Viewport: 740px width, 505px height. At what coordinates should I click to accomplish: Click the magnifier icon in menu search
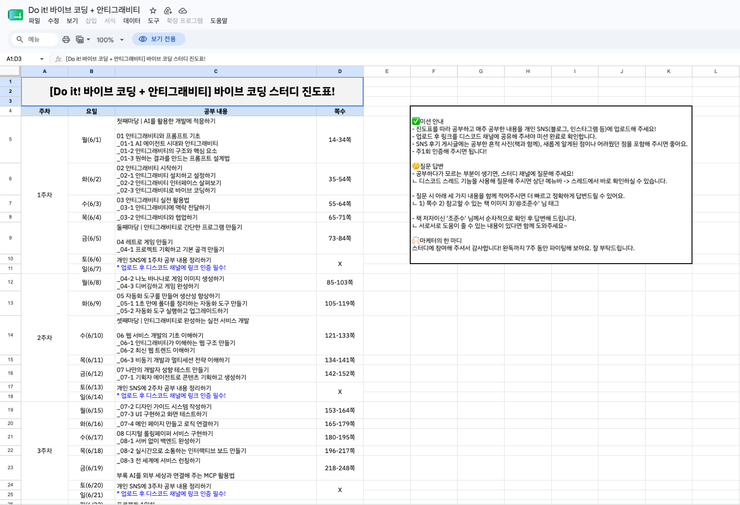[20, 39]
